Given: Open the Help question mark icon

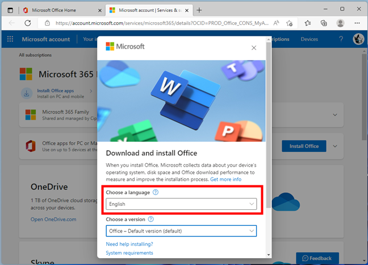Looking at the screenshot, I should [x=341, y=39].
